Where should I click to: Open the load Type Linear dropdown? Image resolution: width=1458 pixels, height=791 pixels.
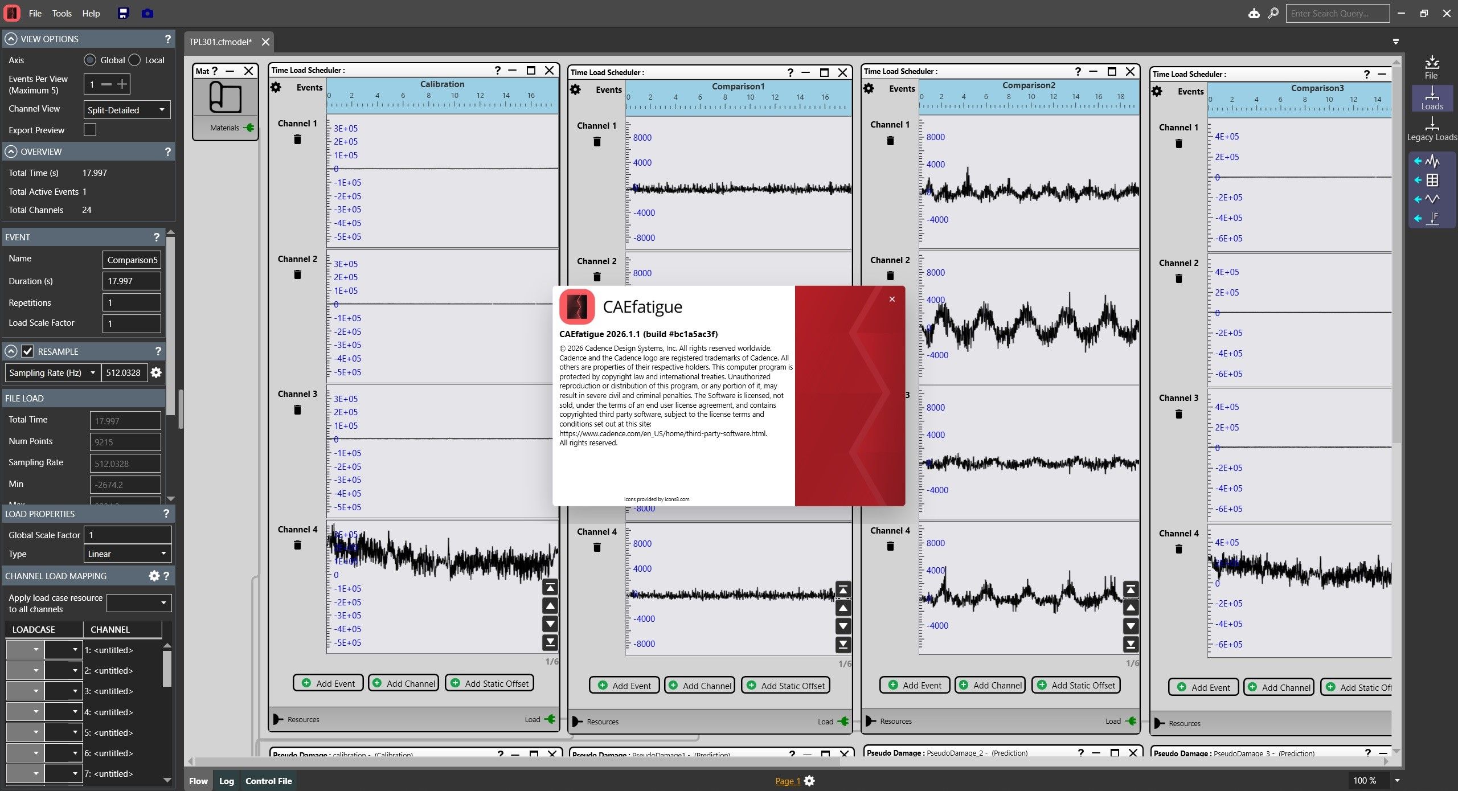(x=128, y=554)
